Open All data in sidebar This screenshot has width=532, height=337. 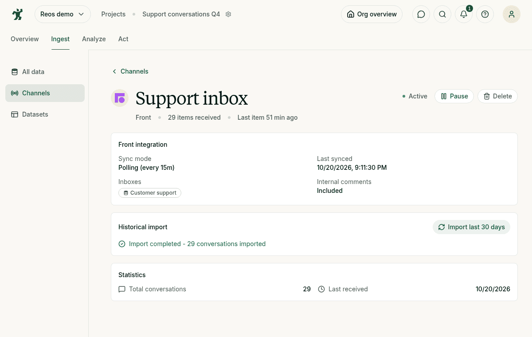tap(45, 72)
